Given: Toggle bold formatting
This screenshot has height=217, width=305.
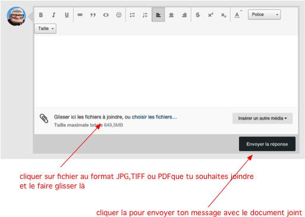Looking at the screenshot, I should coord(41,15).
